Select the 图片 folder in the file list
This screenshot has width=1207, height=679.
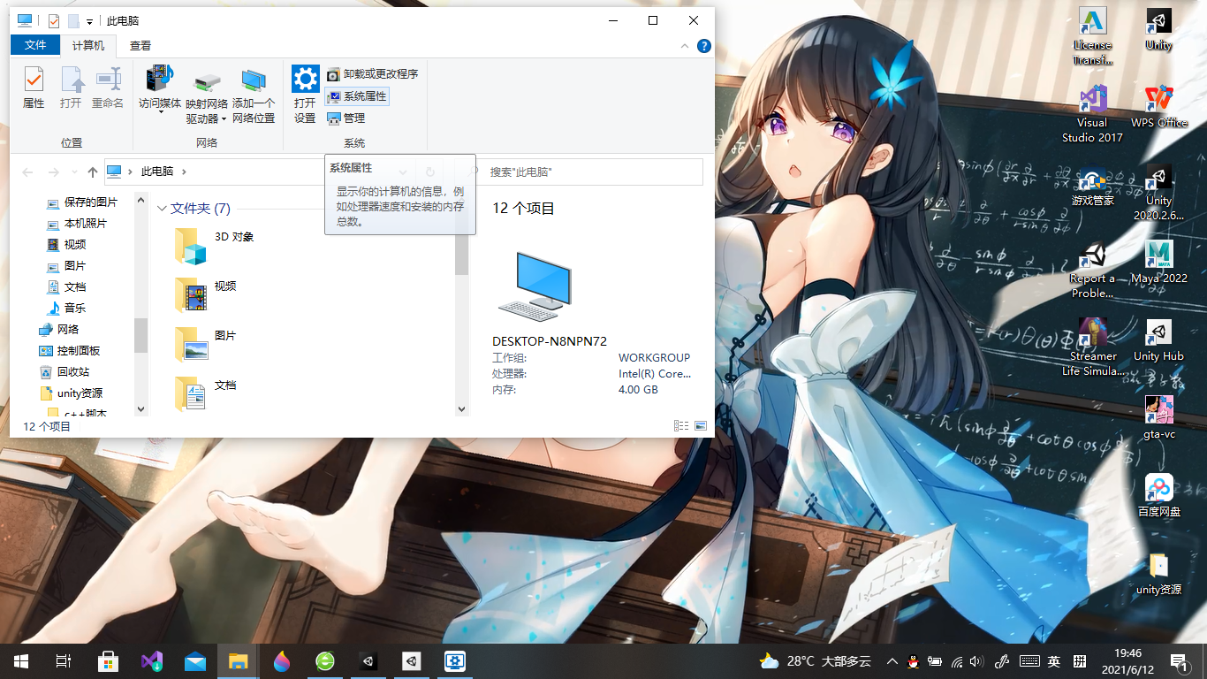coord(206,344)
